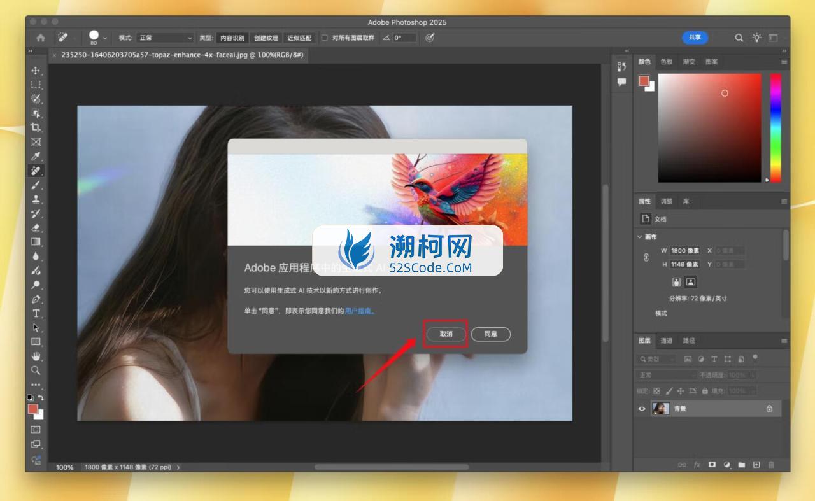Select the Crop tool

click(x=36, y=127)
